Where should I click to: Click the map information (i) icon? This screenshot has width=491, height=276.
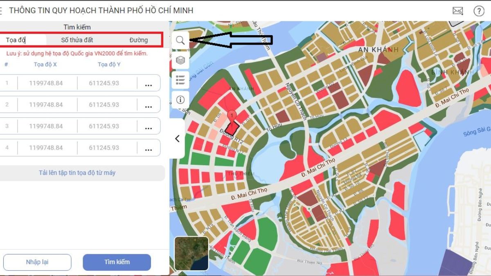[x=180, y=99]
